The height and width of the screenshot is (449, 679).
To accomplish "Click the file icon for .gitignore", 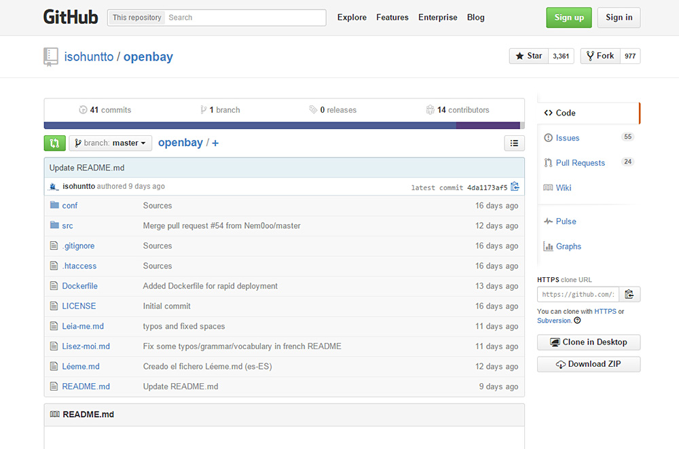I will point(54,246).
